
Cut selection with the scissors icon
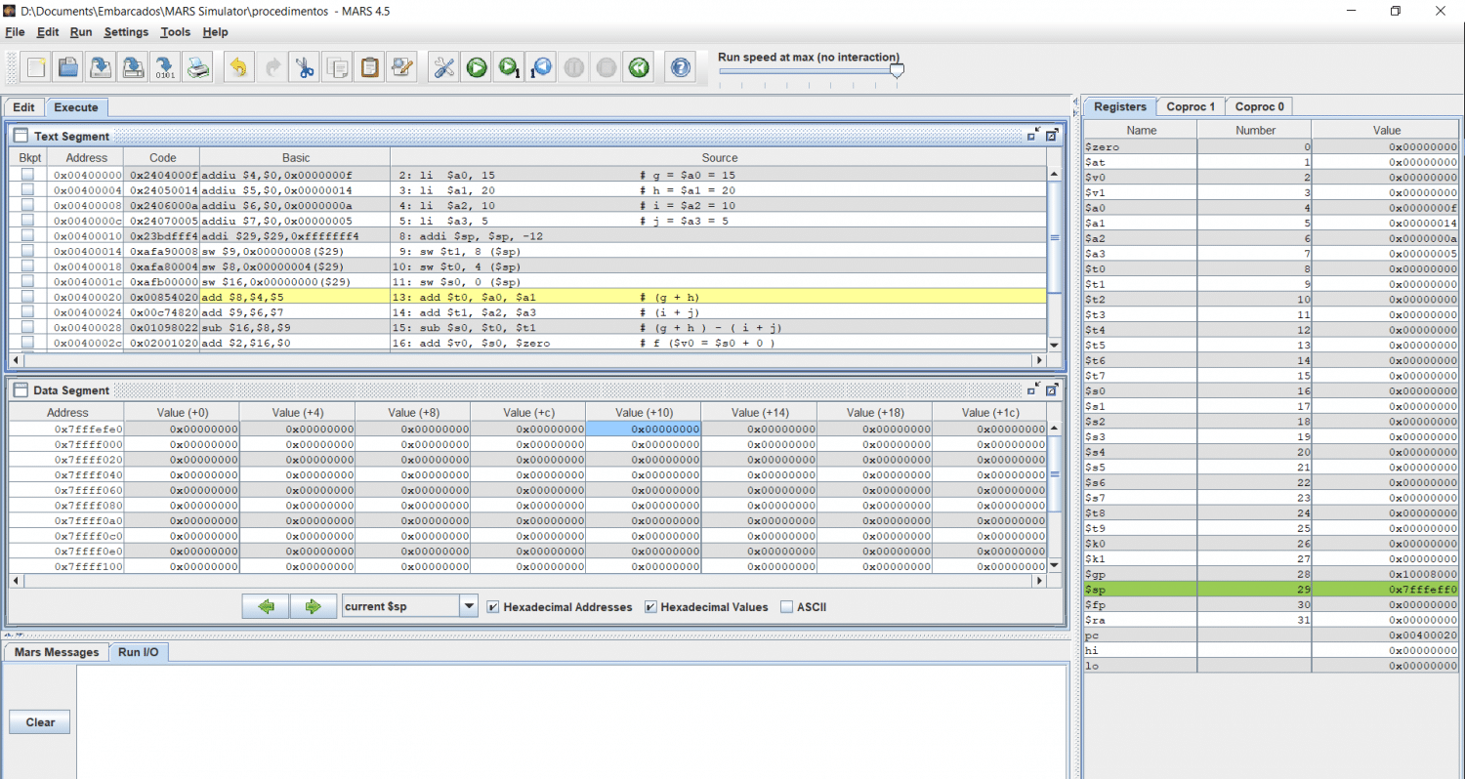point(305,67)
